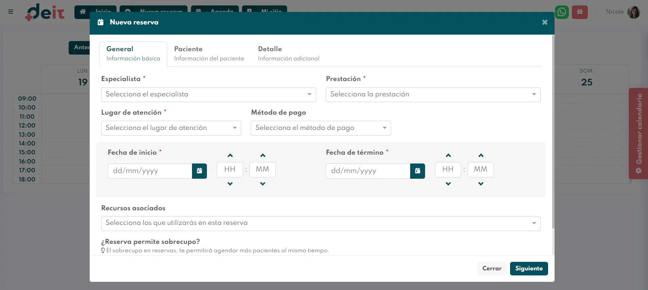Expand the Método de pago dropdown
Image resolution: width=648 pixels, height=290 pixels.
[x=321, y=128]
